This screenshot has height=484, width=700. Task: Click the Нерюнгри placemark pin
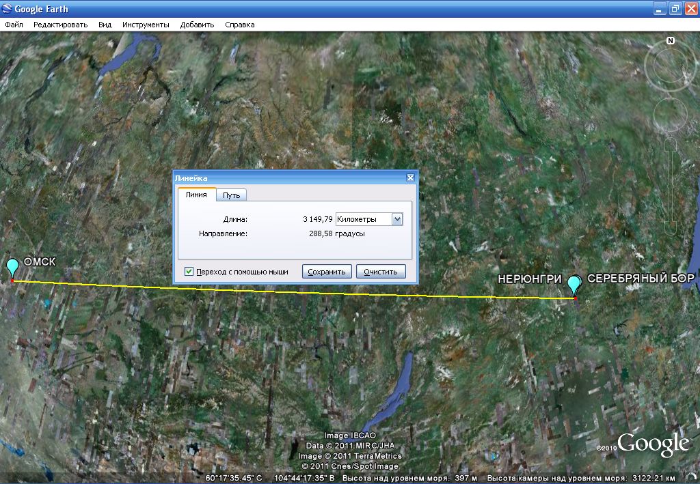[574, 285]
